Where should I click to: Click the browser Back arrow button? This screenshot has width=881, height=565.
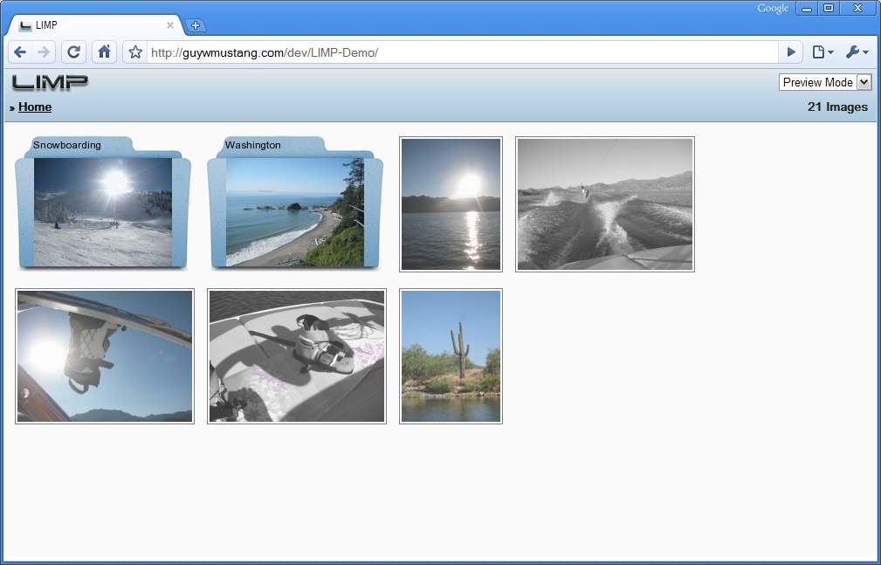click(x=21, y=52)
